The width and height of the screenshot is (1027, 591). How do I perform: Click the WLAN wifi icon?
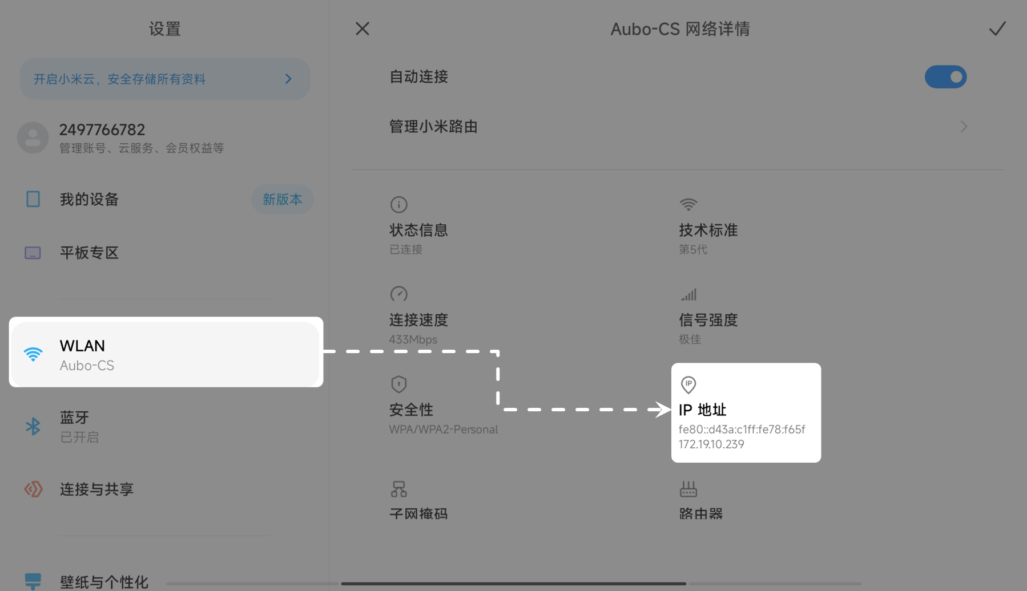[x=33, y=354]
